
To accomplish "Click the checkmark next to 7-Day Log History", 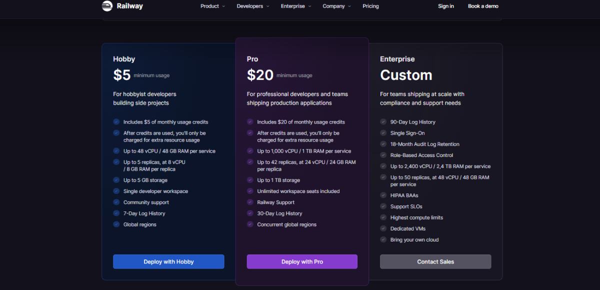I will 116,213.
